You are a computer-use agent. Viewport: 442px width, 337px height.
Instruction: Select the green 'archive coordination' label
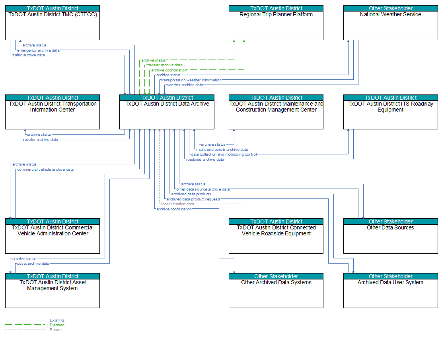point(169,70)
